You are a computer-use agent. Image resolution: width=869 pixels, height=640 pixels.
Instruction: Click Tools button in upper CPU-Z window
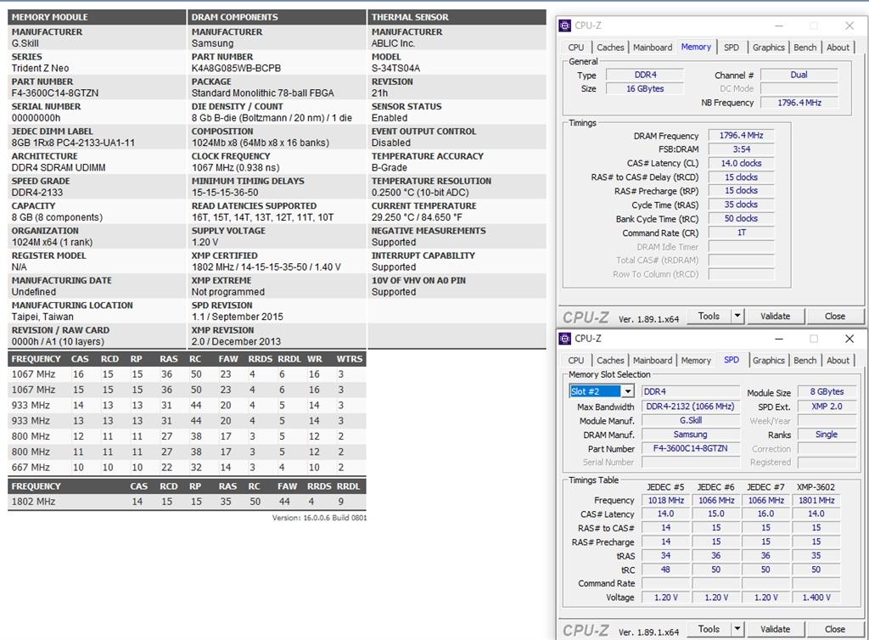pyautogui.click(x=709, y=317)
